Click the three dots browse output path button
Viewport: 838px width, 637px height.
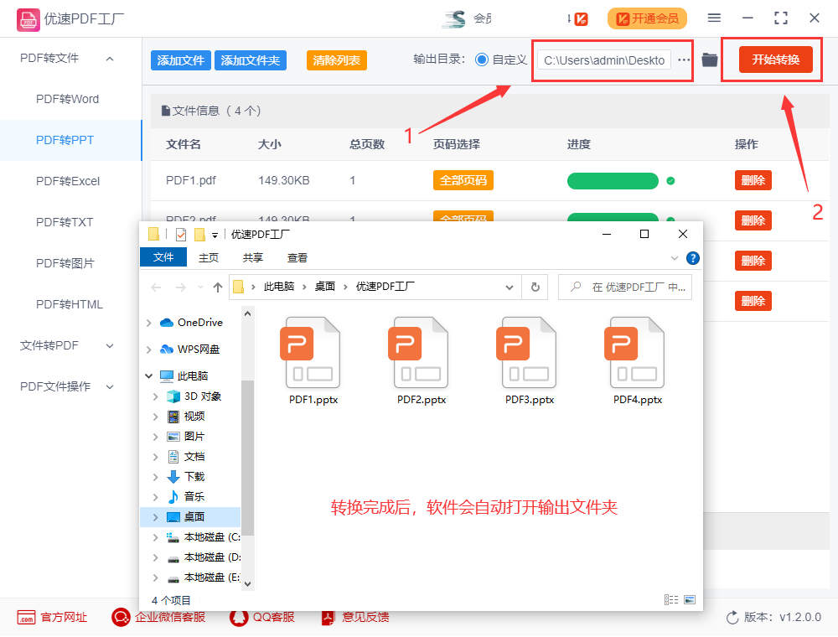click(684, 60)
